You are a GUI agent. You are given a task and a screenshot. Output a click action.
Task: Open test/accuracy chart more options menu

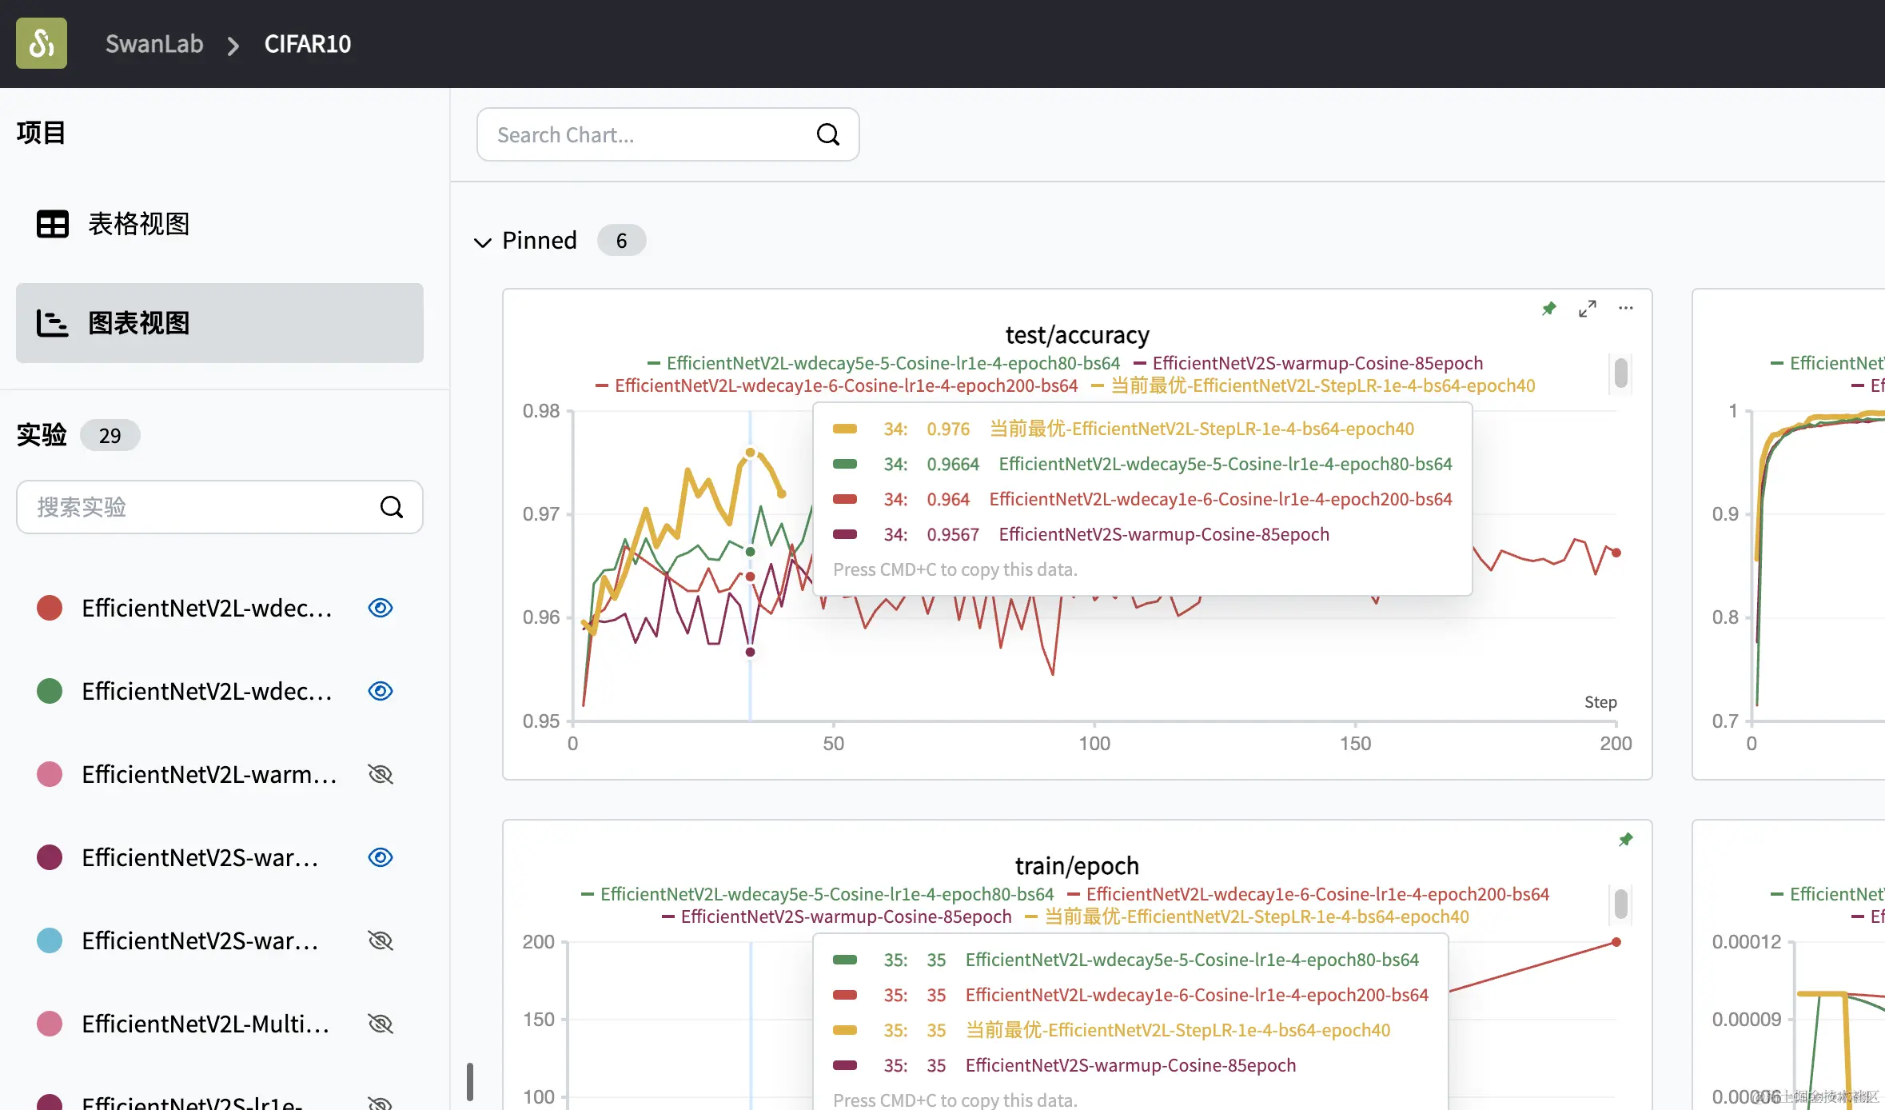pyautogui.click(x=1625, y=309)
